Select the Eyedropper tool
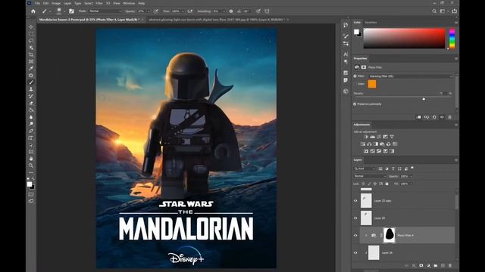This screenshot has width=485, height=272. click(31, 69)
